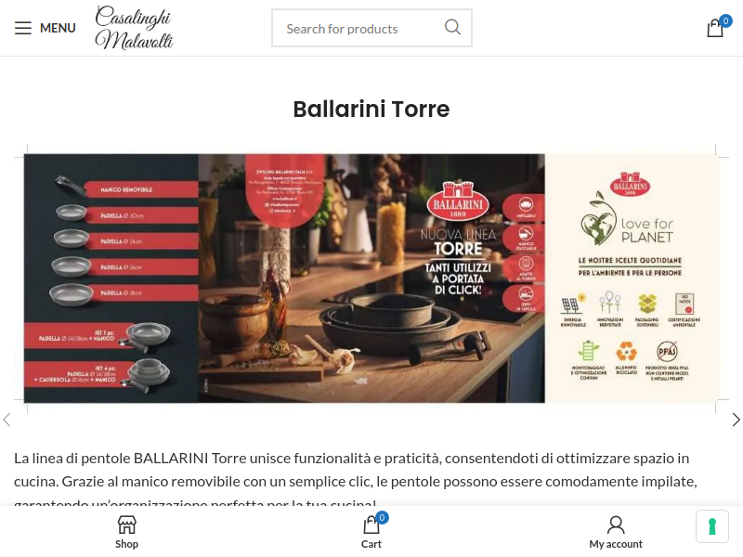
Task: Click the bottom bar cart count badge
Action: click(382, 518)
